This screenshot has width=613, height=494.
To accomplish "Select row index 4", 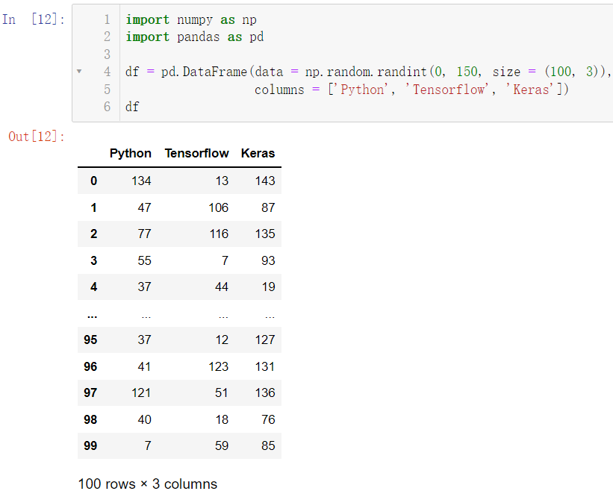I will point(94,287).
